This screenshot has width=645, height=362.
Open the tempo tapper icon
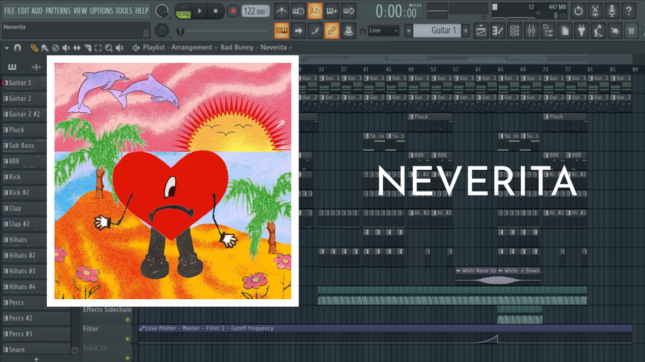coord(598,31)
